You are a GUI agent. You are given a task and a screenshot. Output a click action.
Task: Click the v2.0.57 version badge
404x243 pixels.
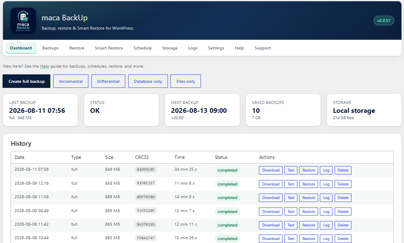pyautogui.click(x=384, y=21)
